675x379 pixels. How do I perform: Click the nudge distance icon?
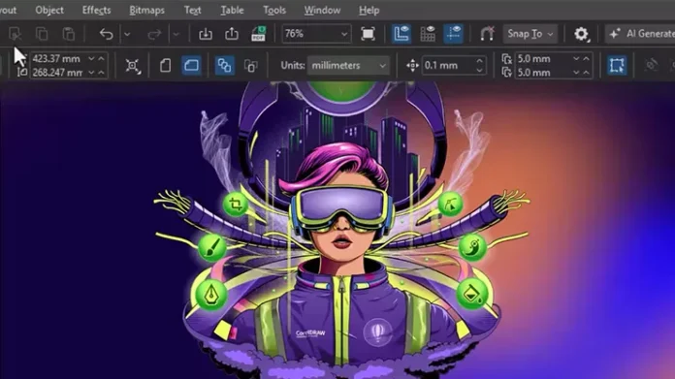click(412, 65)
